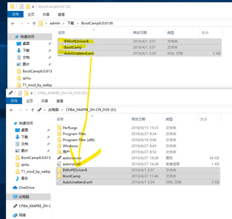
Task: Sort by 大小 column in lower window
Action: 203,119
